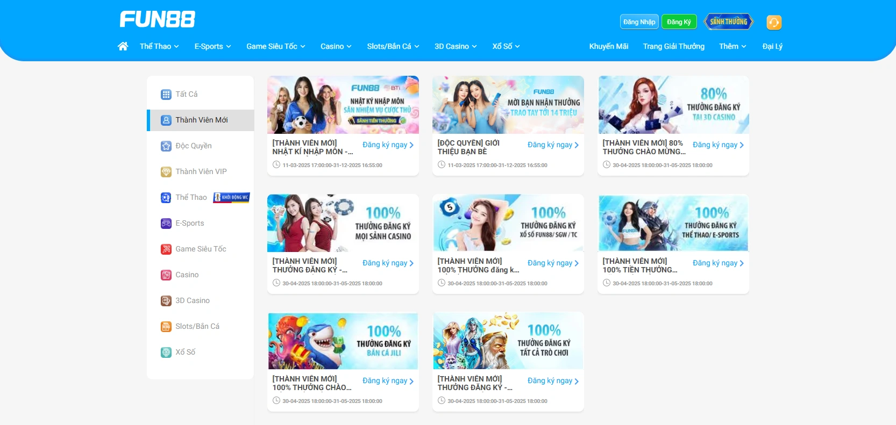Click the FUN88 logo

click(x=158, y=19)
